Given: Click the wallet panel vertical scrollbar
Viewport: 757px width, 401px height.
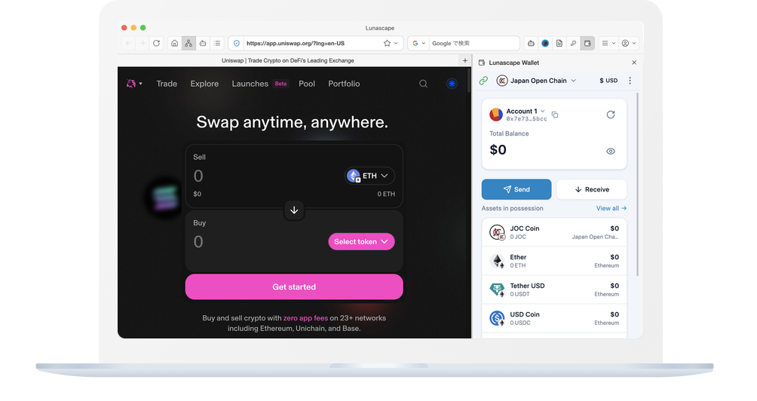Looking at the screenshot, I should tap(638, 183).
